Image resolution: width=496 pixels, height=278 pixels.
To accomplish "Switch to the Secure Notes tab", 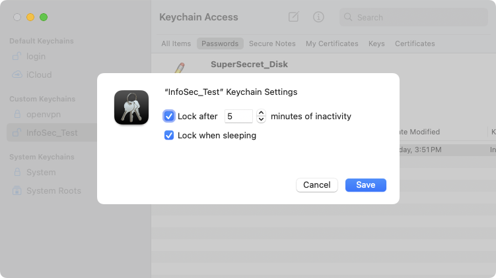I will pos(272,43).
